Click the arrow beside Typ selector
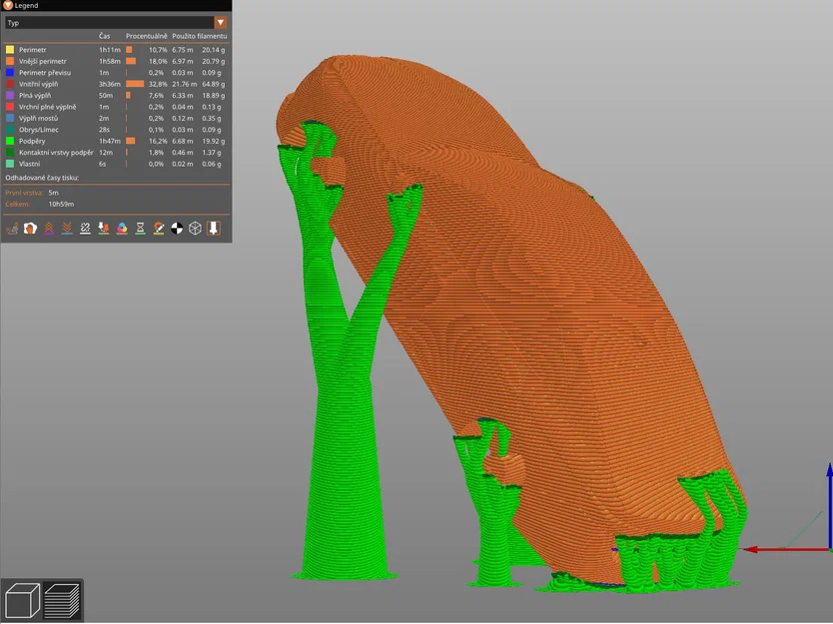 220,22
